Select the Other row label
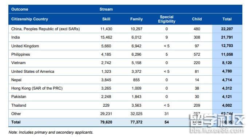Image resolution: width=250 pixels, height=138 pixels. point(16,114)
